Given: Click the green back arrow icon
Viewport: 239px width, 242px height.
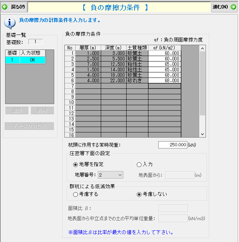Looking at the screenshot, I should pyautogui.click(x=5, y=7).
